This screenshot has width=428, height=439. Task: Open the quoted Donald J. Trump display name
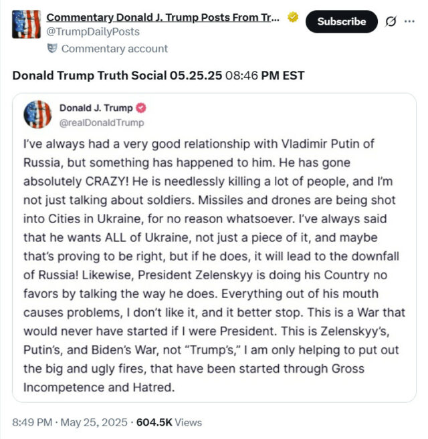coord(96,108)
